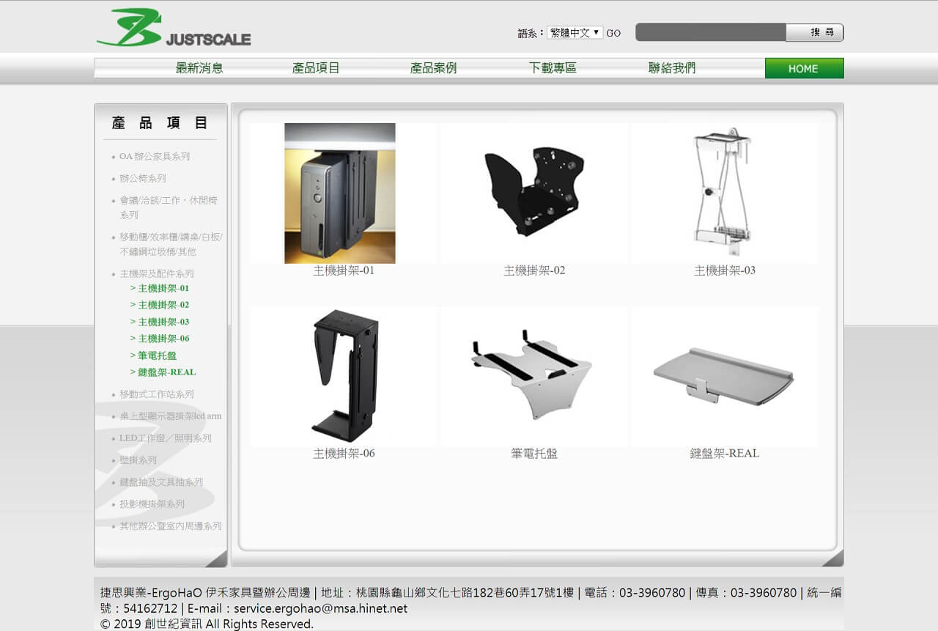Select 主機掛架-02 sidebar sub-link
The image size is (938, 631).
(163, 305)
